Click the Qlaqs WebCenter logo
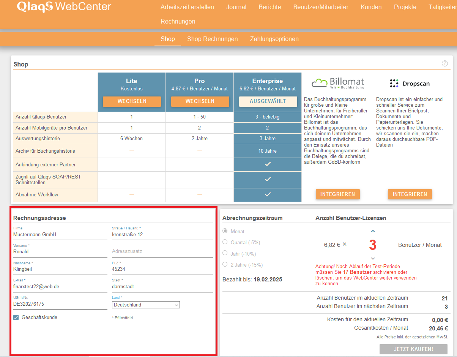 64,7
